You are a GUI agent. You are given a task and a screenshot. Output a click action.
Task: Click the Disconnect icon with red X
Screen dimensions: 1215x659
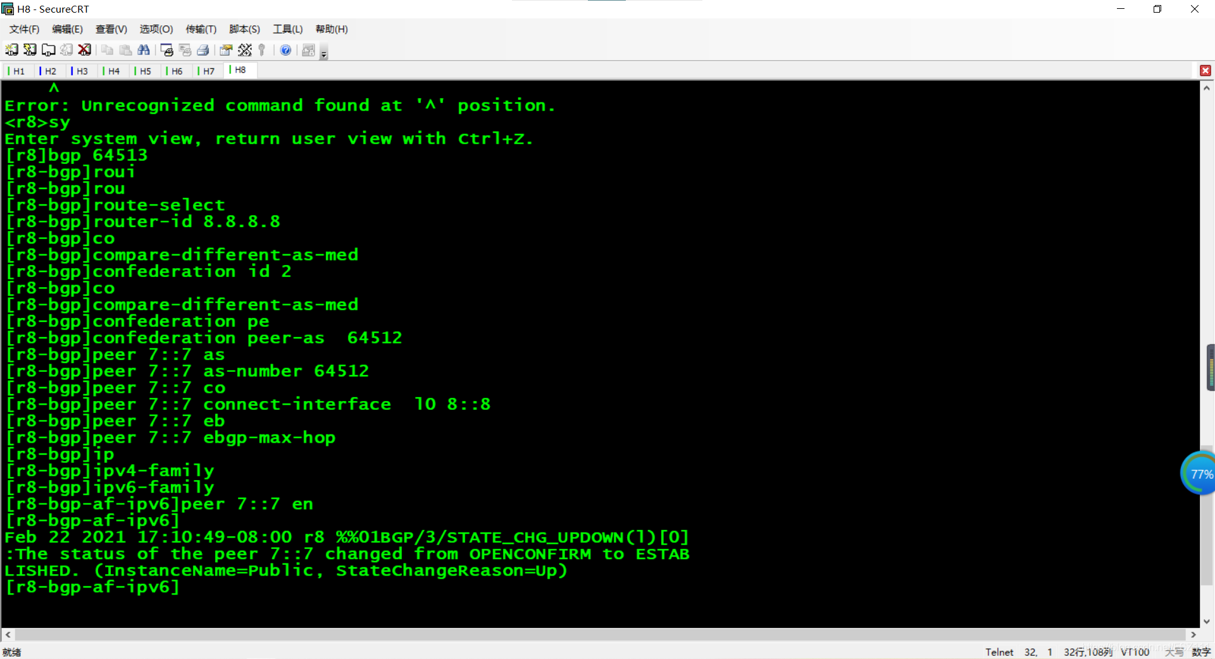pos(85,50)
